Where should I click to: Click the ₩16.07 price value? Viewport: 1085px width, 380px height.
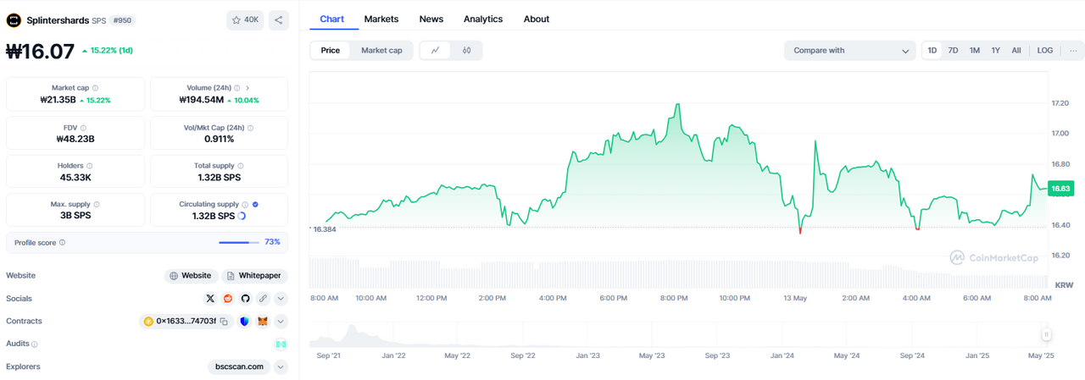(41, 52)
